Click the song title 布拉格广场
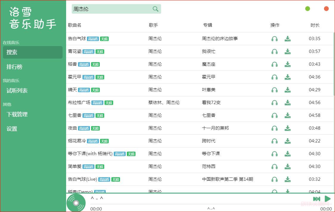The height and width of the screenshot is (212, 335). pos(80,103)
